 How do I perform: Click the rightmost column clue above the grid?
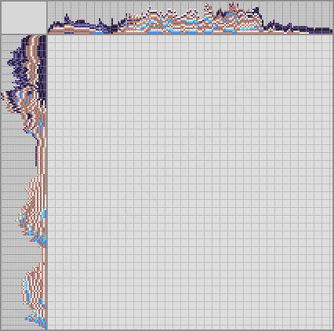point(331,31)
